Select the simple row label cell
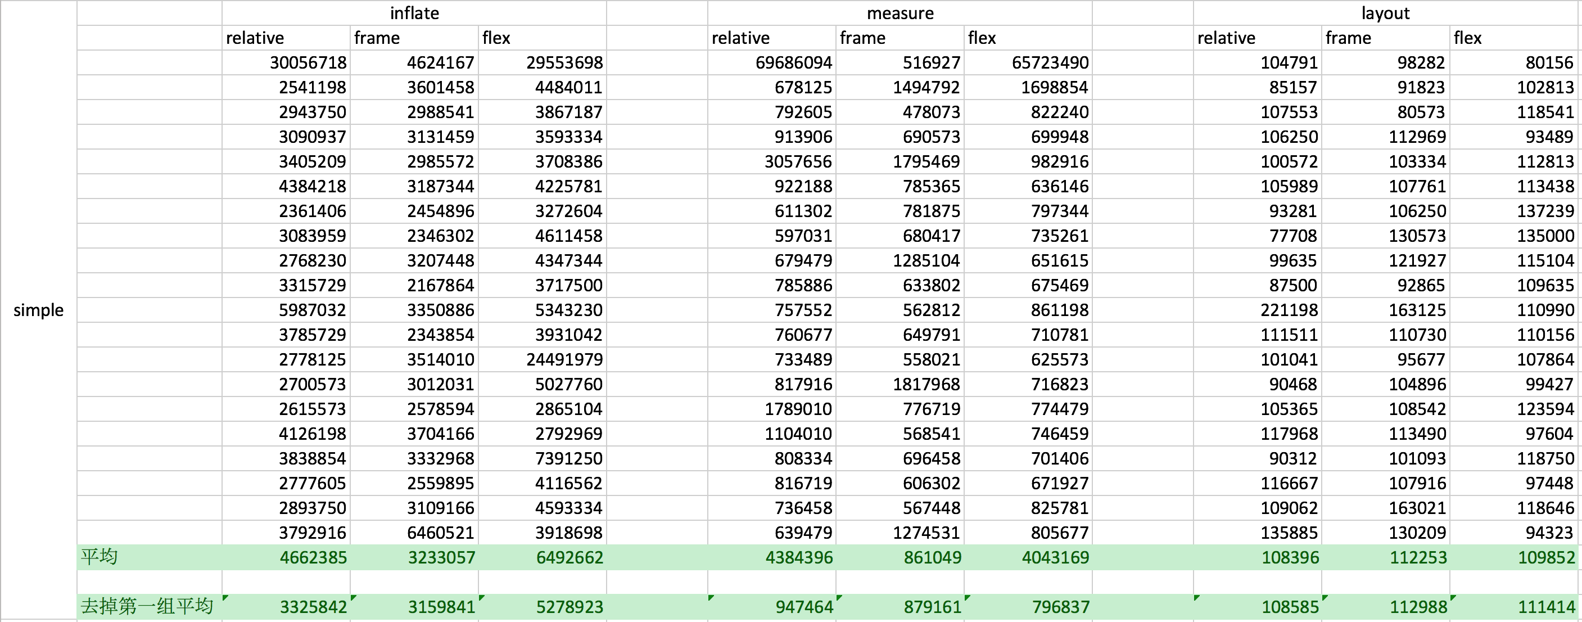1582x622 pixels. tap(38, 310)
